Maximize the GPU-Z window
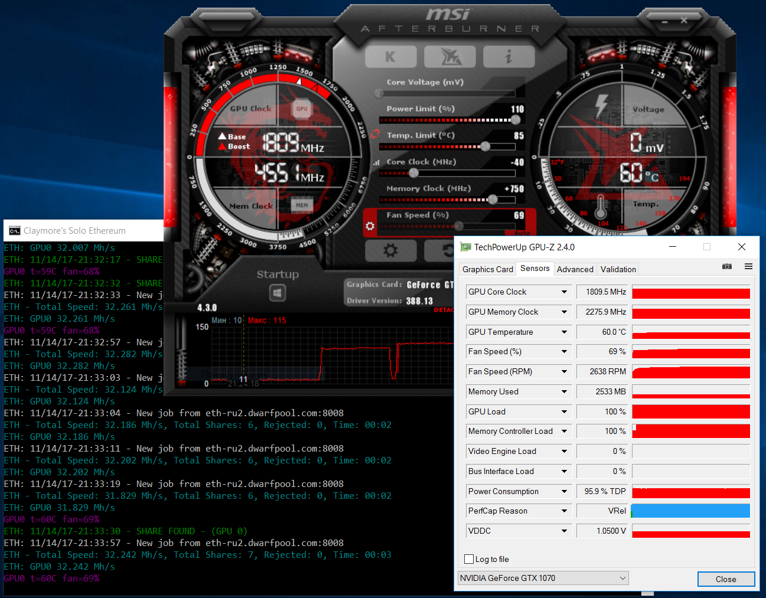Screen dimensions: 766x598 click(x=707, y=247)
